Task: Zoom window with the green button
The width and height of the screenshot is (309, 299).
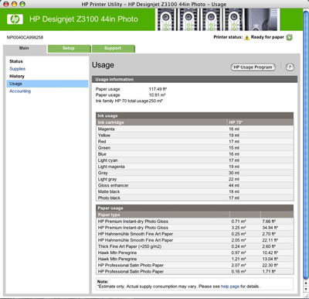Action: 22,4
